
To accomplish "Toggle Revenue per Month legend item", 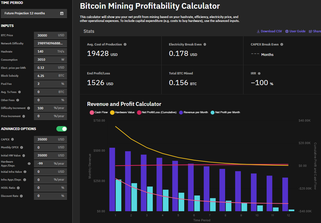I will click(x=193, y=112).
